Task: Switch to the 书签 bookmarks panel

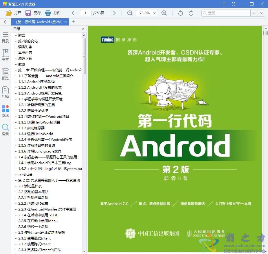Action: pyautogui.click(x=5, y=55)
